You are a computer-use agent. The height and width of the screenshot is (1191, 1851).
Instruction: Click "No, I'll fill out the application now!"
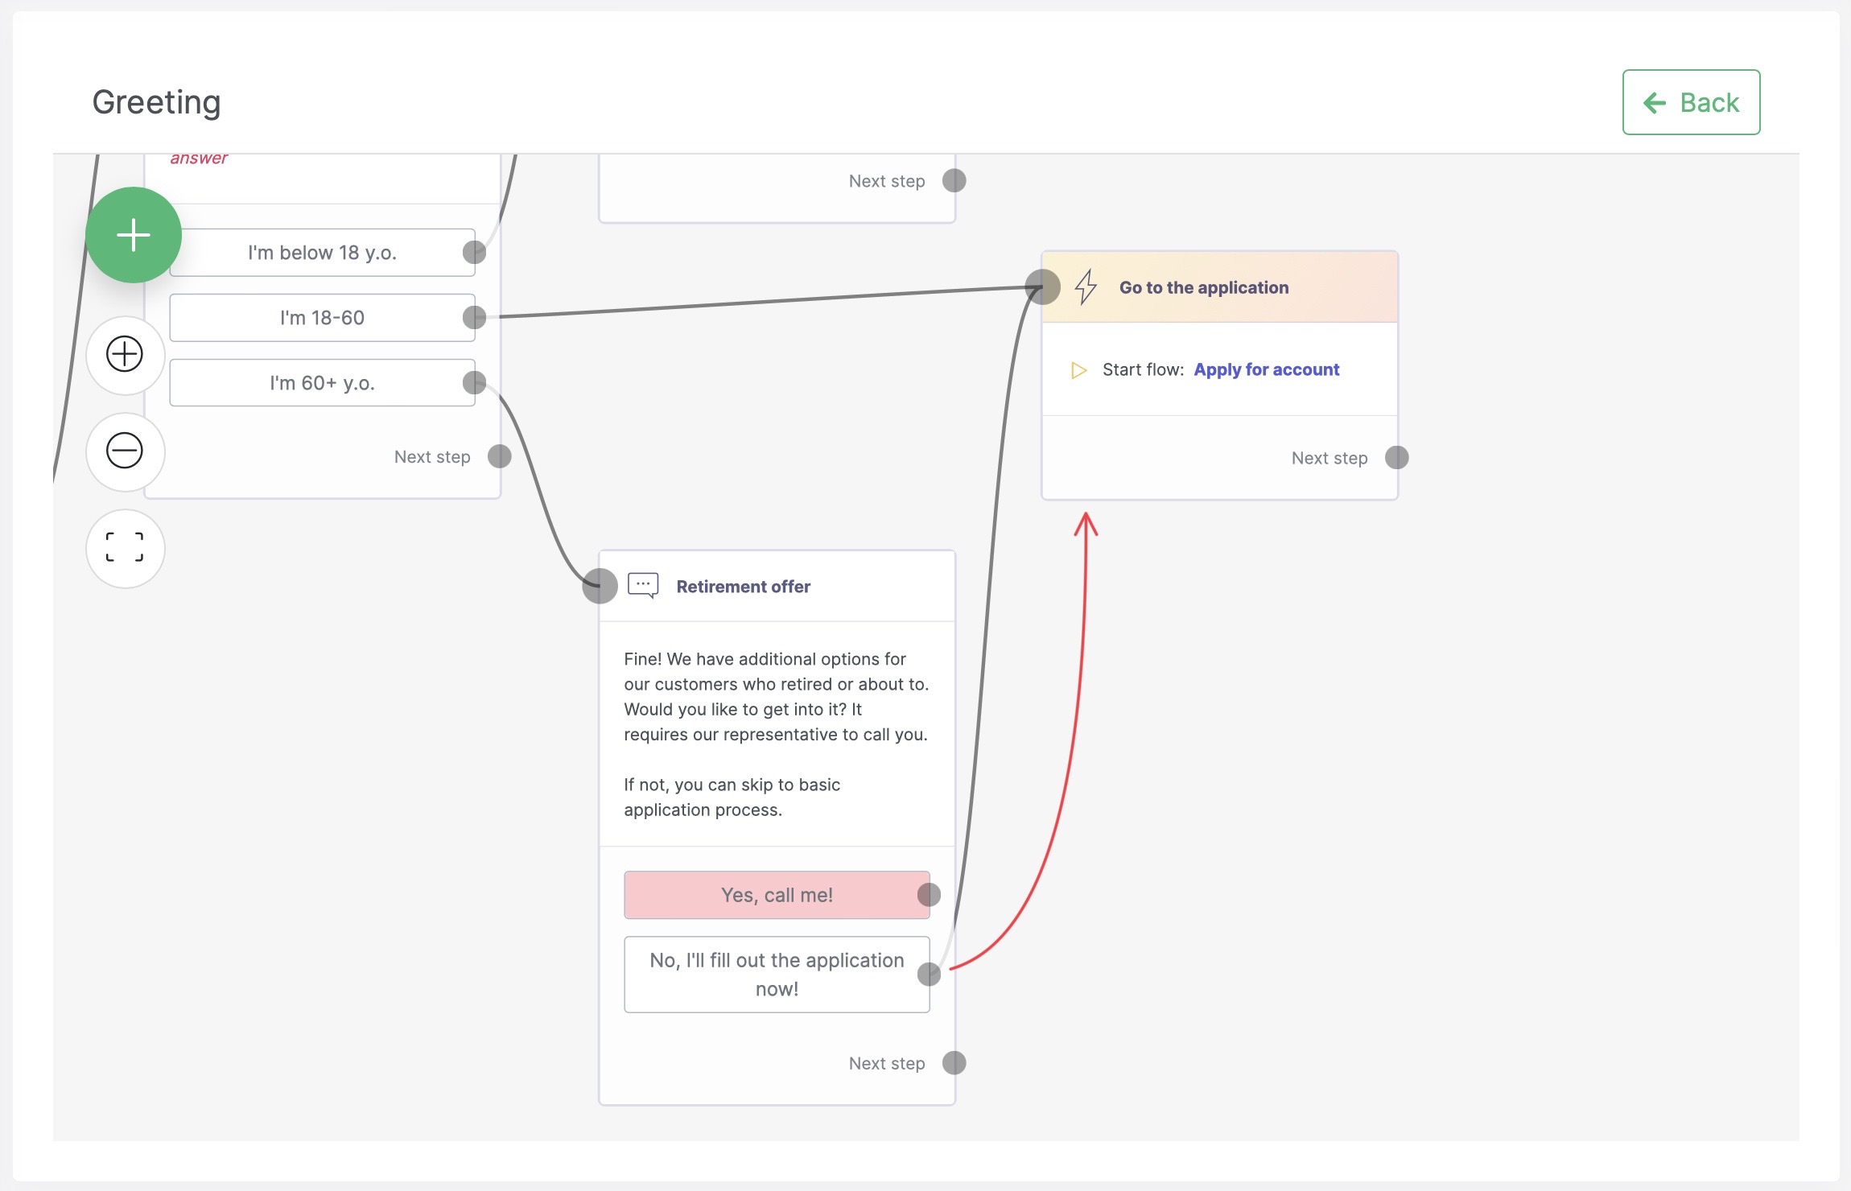pyautogui.click(x=776, y=975)
